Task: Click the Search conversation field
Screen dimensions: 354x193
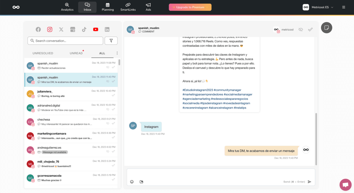Action: 65,40
